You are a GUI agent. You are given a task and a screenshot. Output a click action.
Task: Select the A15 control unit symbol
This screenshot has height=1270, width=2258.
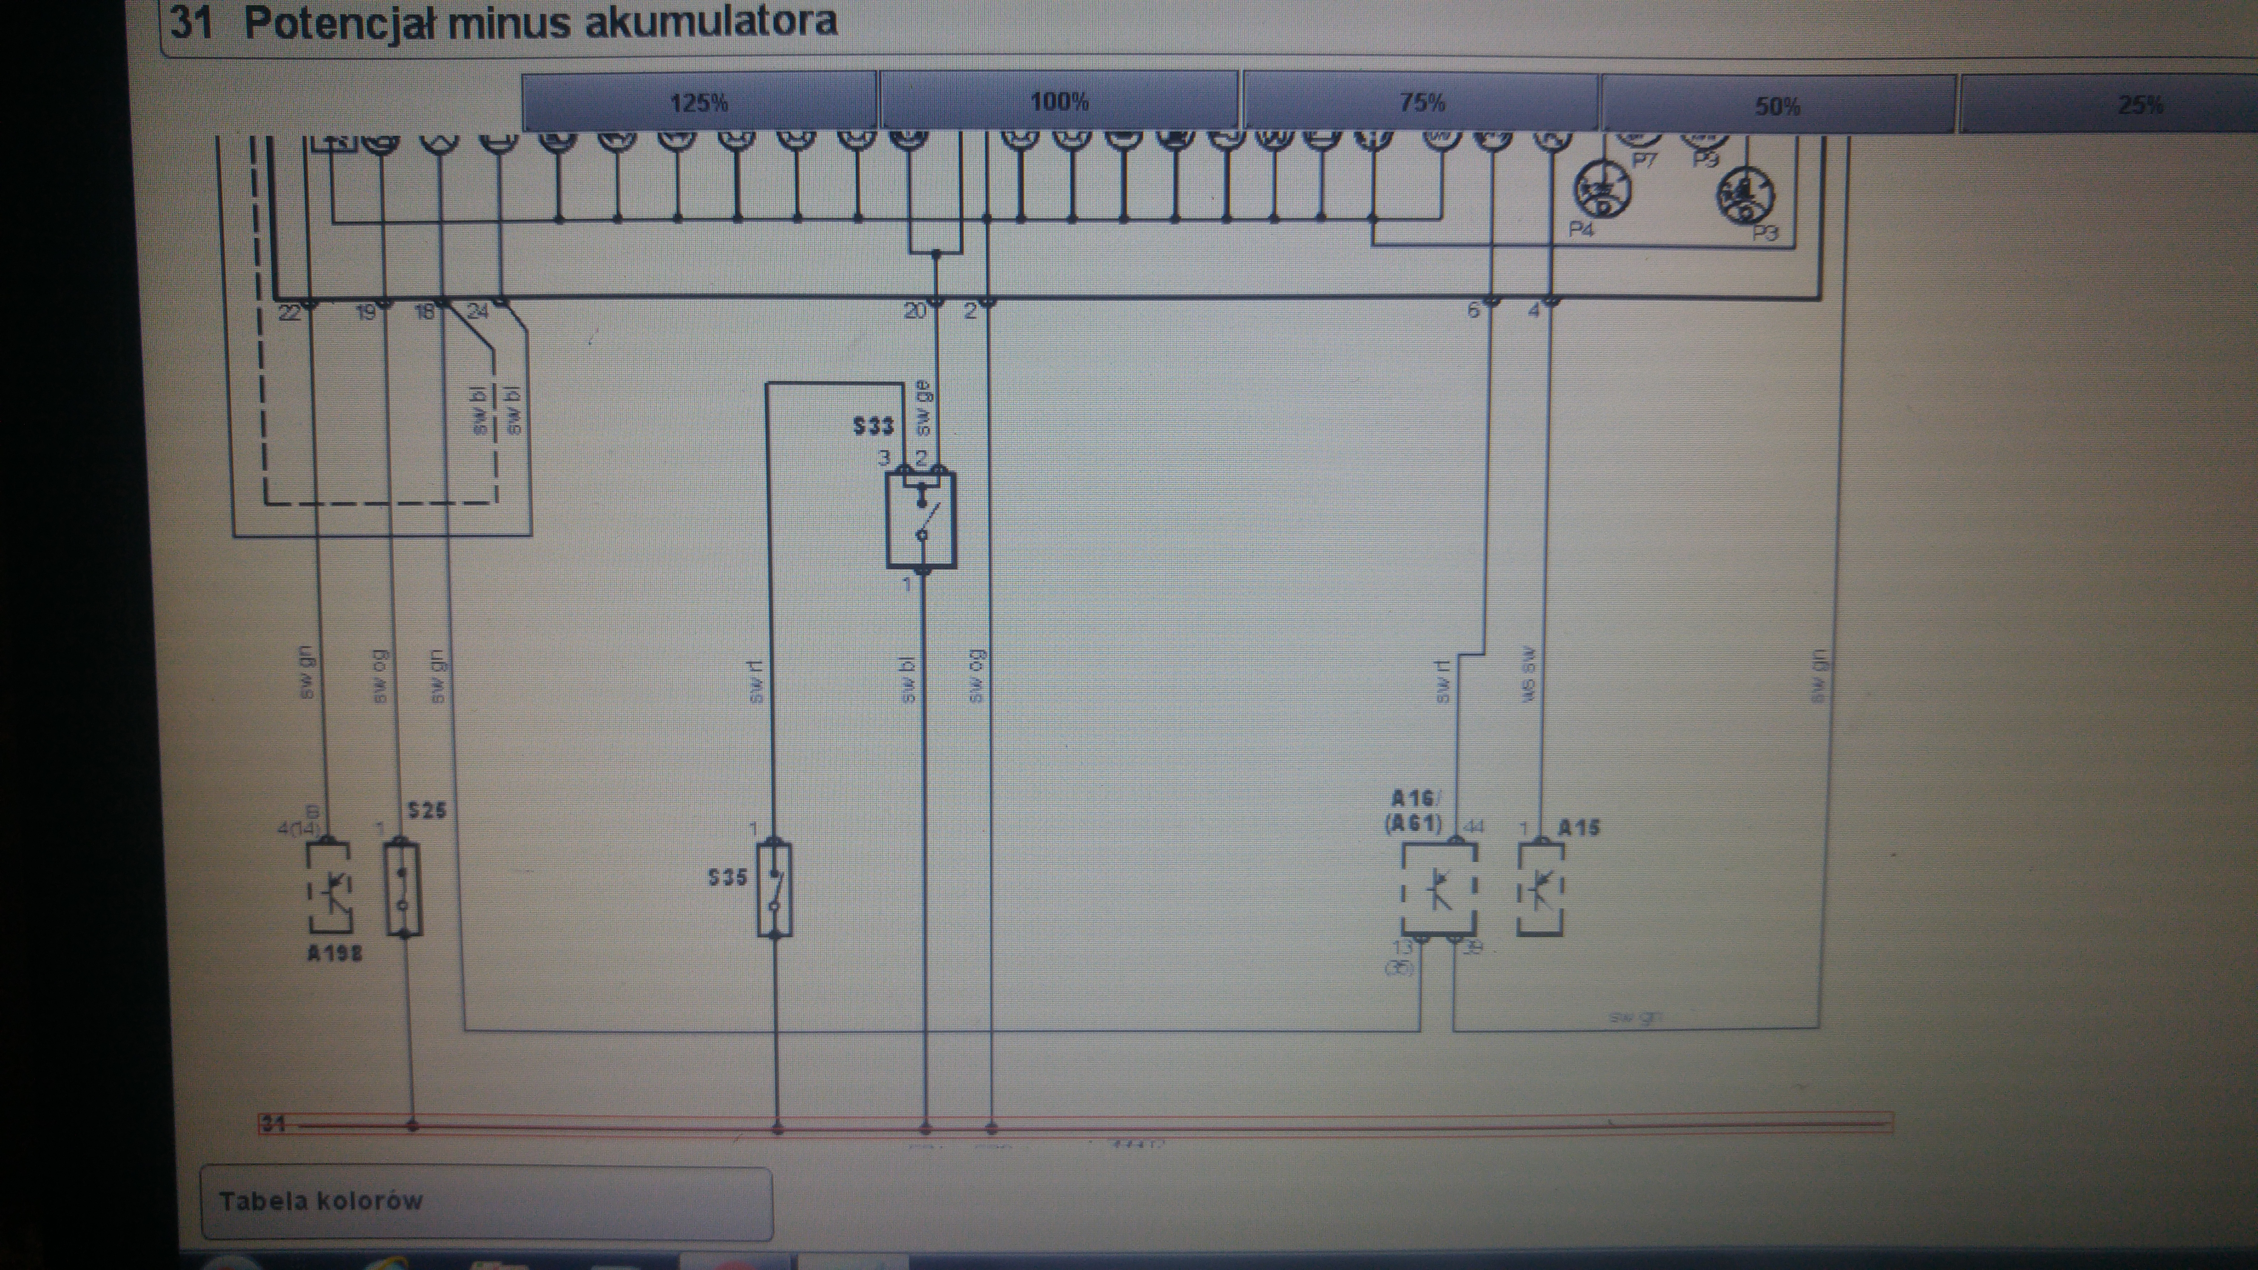(x=1540, y=890)
